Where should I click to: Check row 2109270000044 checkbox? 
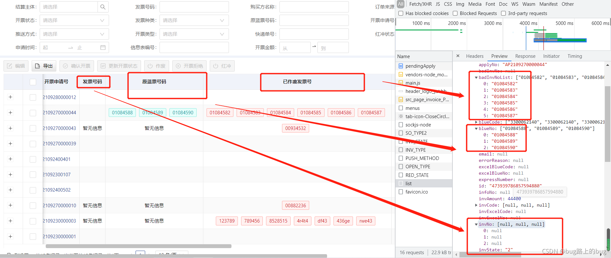click(33, 113)
